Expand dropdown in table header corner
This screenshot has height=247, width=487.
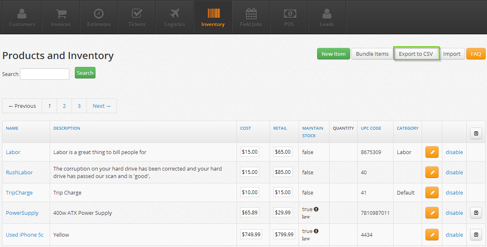tap(476, 133)
